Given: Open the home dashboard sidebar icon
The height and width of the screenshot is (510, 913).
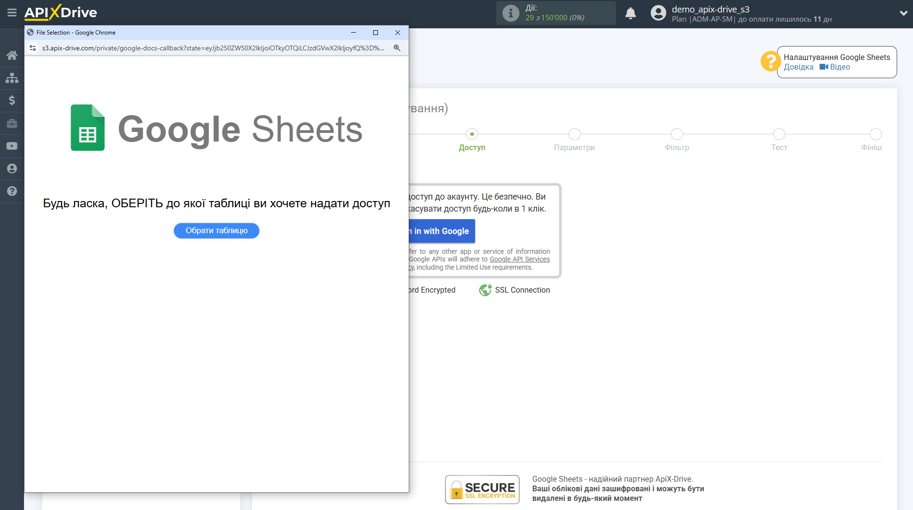Looking at the screenshot, I should click(12, 55).
